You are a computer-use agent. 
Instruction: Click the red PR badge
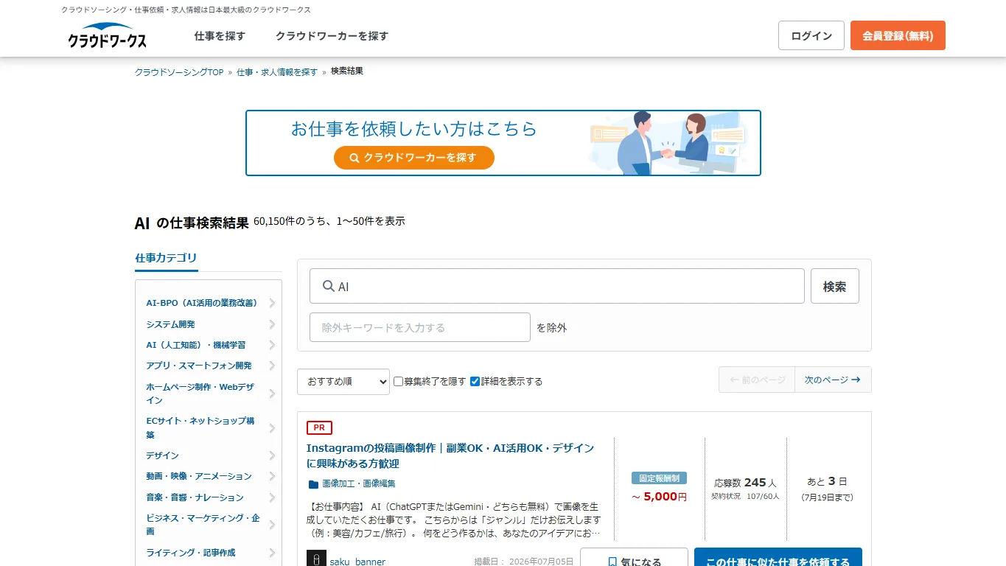pos(319,427)
